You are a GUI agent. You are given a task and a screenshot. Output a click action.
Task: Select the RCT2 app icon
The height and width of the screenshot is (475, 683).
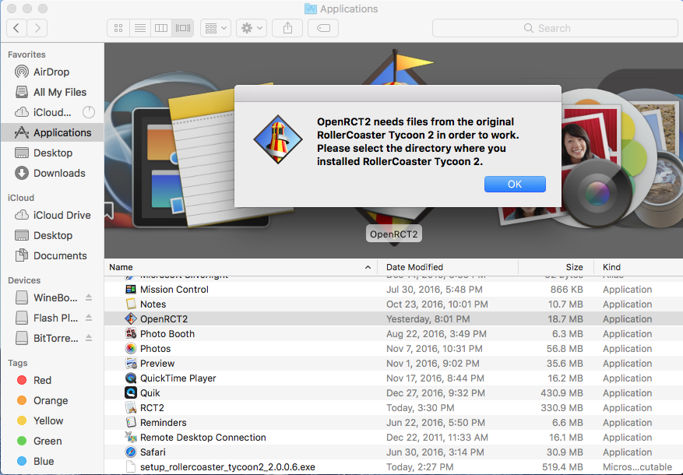pyautogui.click(x=131, y=408)
